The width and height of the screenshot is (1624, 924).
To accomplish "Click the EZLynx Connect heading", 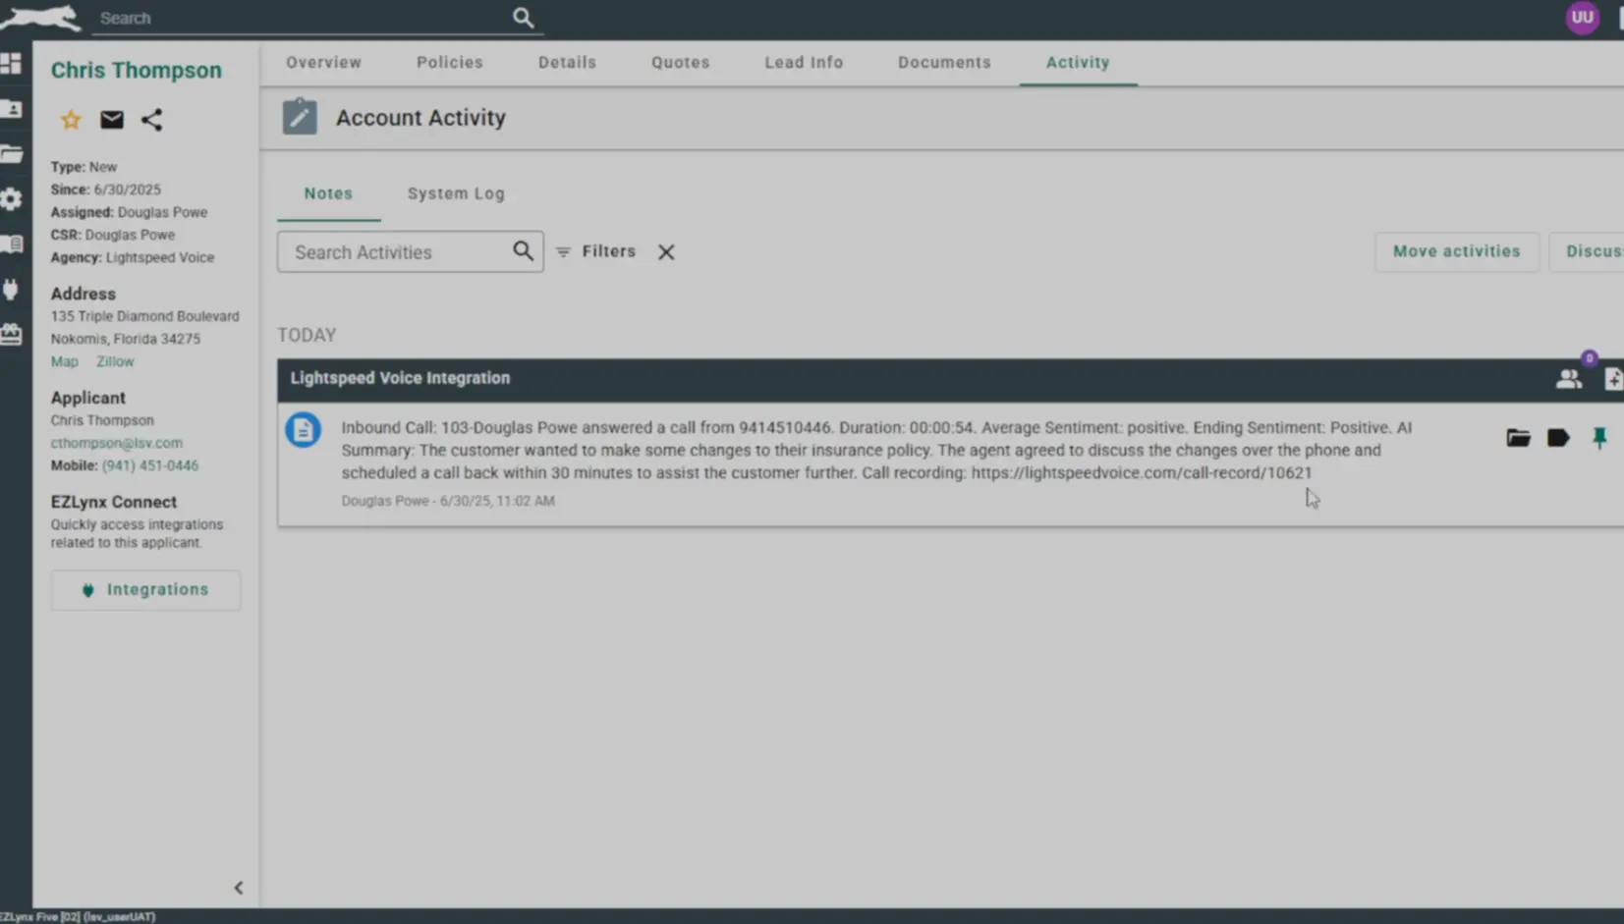I will click(114, 502).
